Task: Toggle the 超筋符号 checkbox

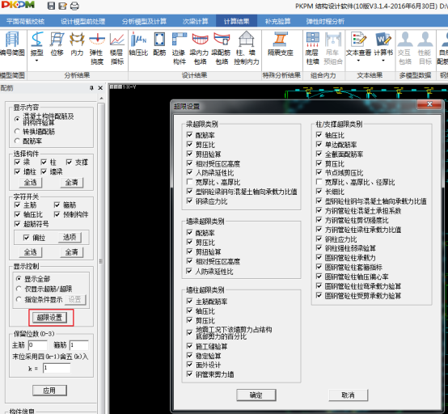Action: click(18, 224)
